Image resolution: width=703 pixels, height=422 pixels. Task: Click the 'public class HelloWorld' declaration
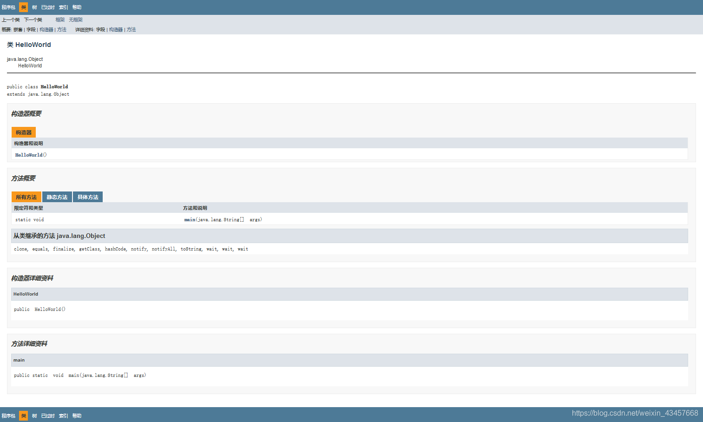[37, 87]
